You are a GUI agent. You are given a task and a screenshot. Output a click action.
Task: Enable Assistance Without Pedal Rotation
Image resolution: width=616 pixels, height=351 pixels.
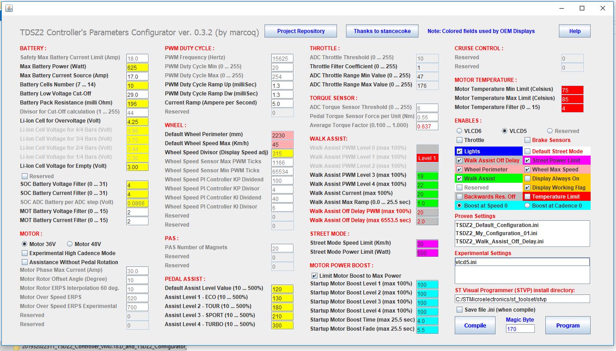[24, 262]
